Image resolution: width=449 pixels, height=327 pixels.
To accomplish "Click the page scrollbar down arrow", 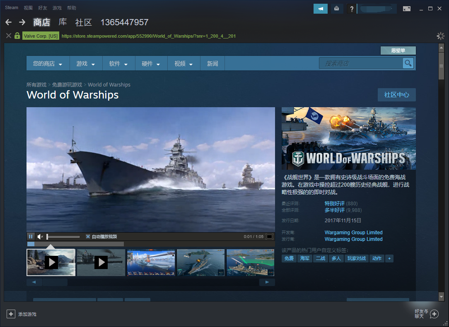I will click(441, 297).
